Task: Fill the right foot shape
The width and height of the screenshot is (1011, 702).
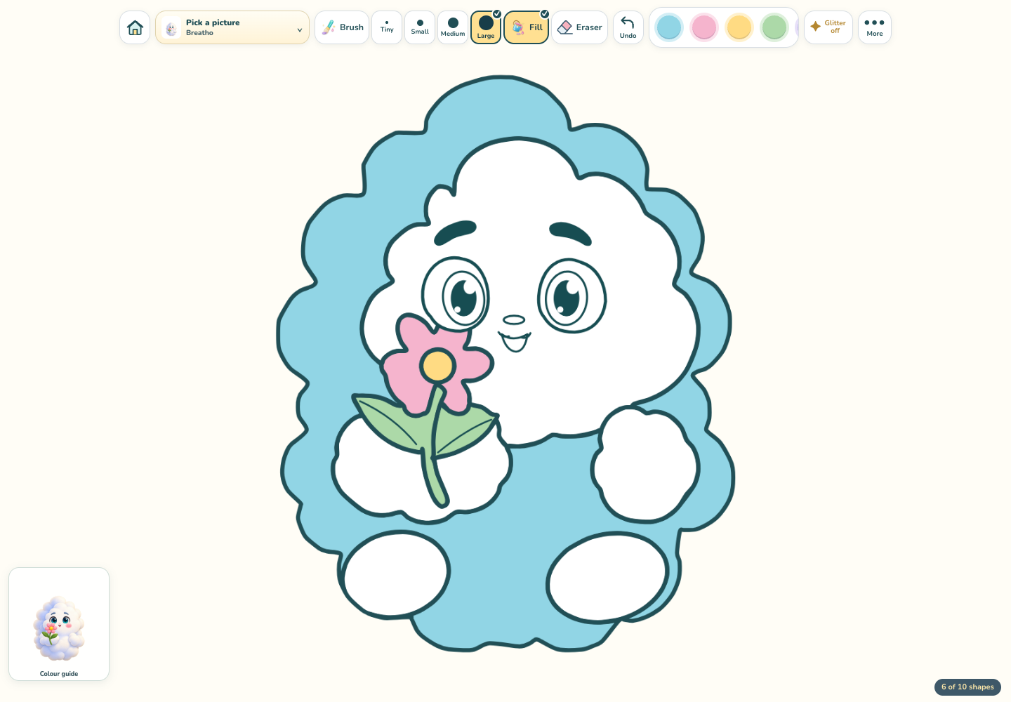Action: (x=607, y=577)
